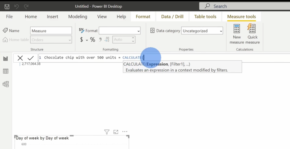This screenshot has height=149, width=290.
Task: Expand the currency symbol dropdown arrow
Action: coord(87,40)
